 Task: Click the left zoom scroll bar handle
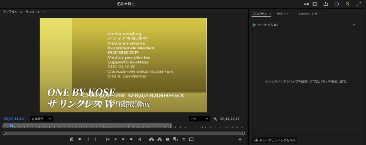(4, 133)
